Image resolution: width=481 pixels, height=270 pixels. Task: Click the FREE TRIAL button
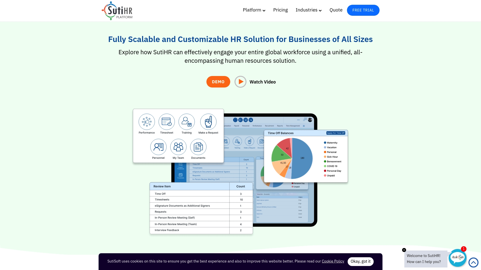coord(363,10)
